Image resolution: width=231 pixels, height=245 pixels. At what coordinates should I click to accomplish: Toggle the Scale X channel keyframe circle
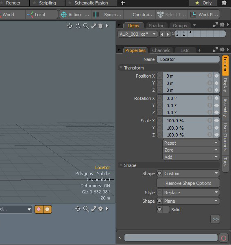159,120
